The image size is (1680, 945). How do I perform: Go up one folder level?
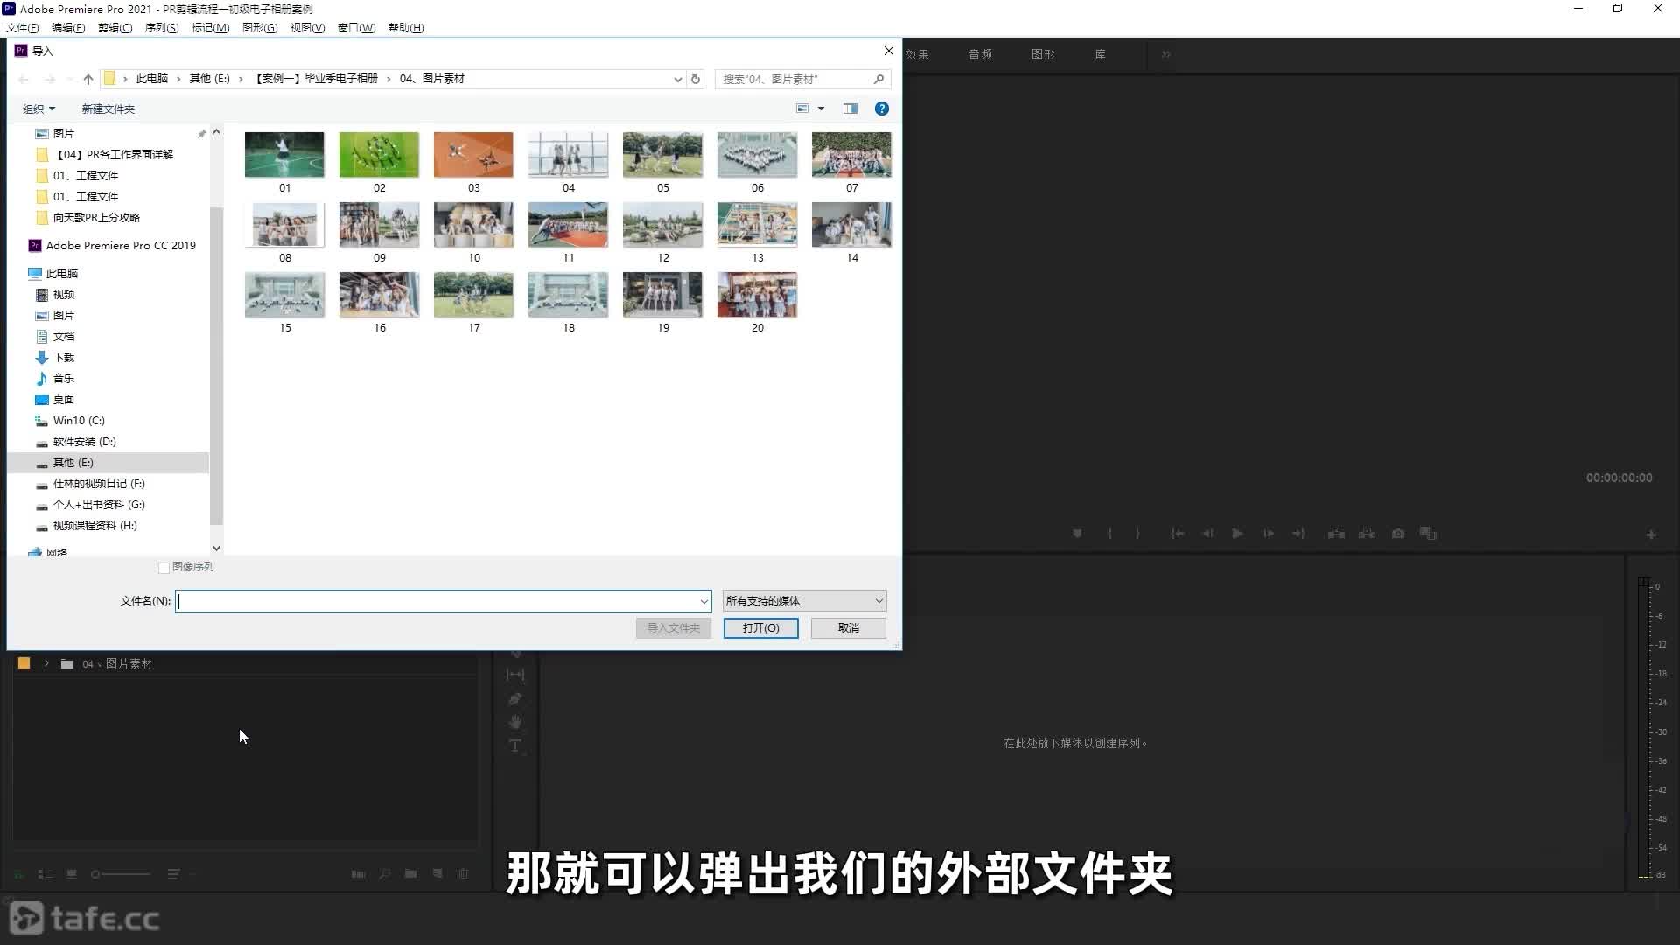[88, 79]
